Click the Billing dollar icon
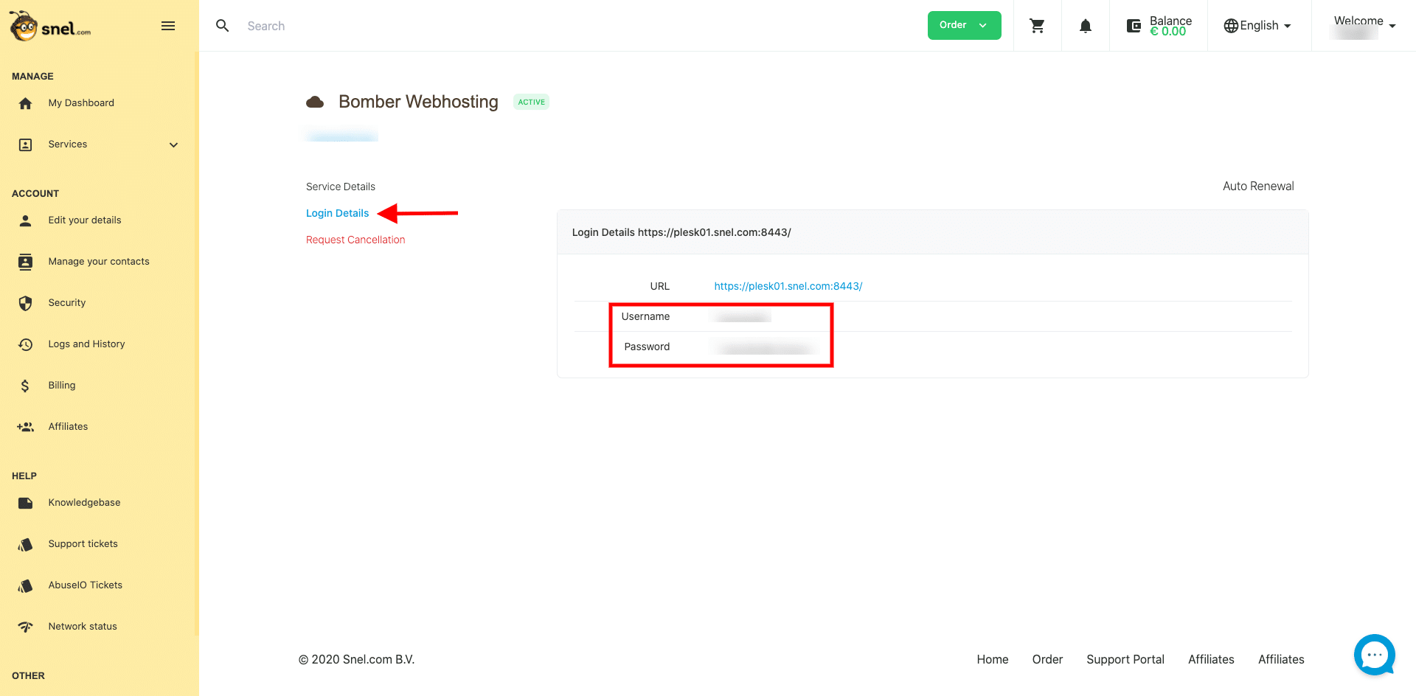Image resolution: width=1416 pixels, height=696 pixels. (25, 386)
